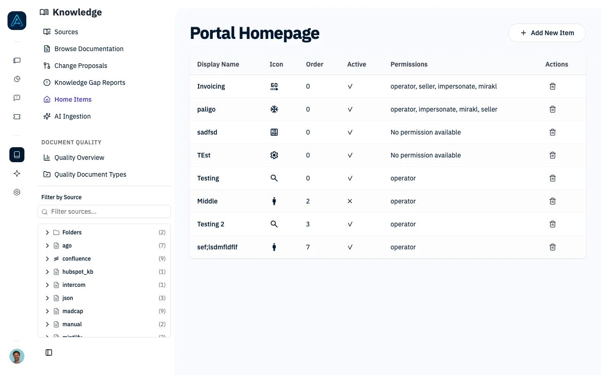Open the sef;lsdmfldflf item name
The width and height of the screenshot is (601, 375).
(217, 247)
